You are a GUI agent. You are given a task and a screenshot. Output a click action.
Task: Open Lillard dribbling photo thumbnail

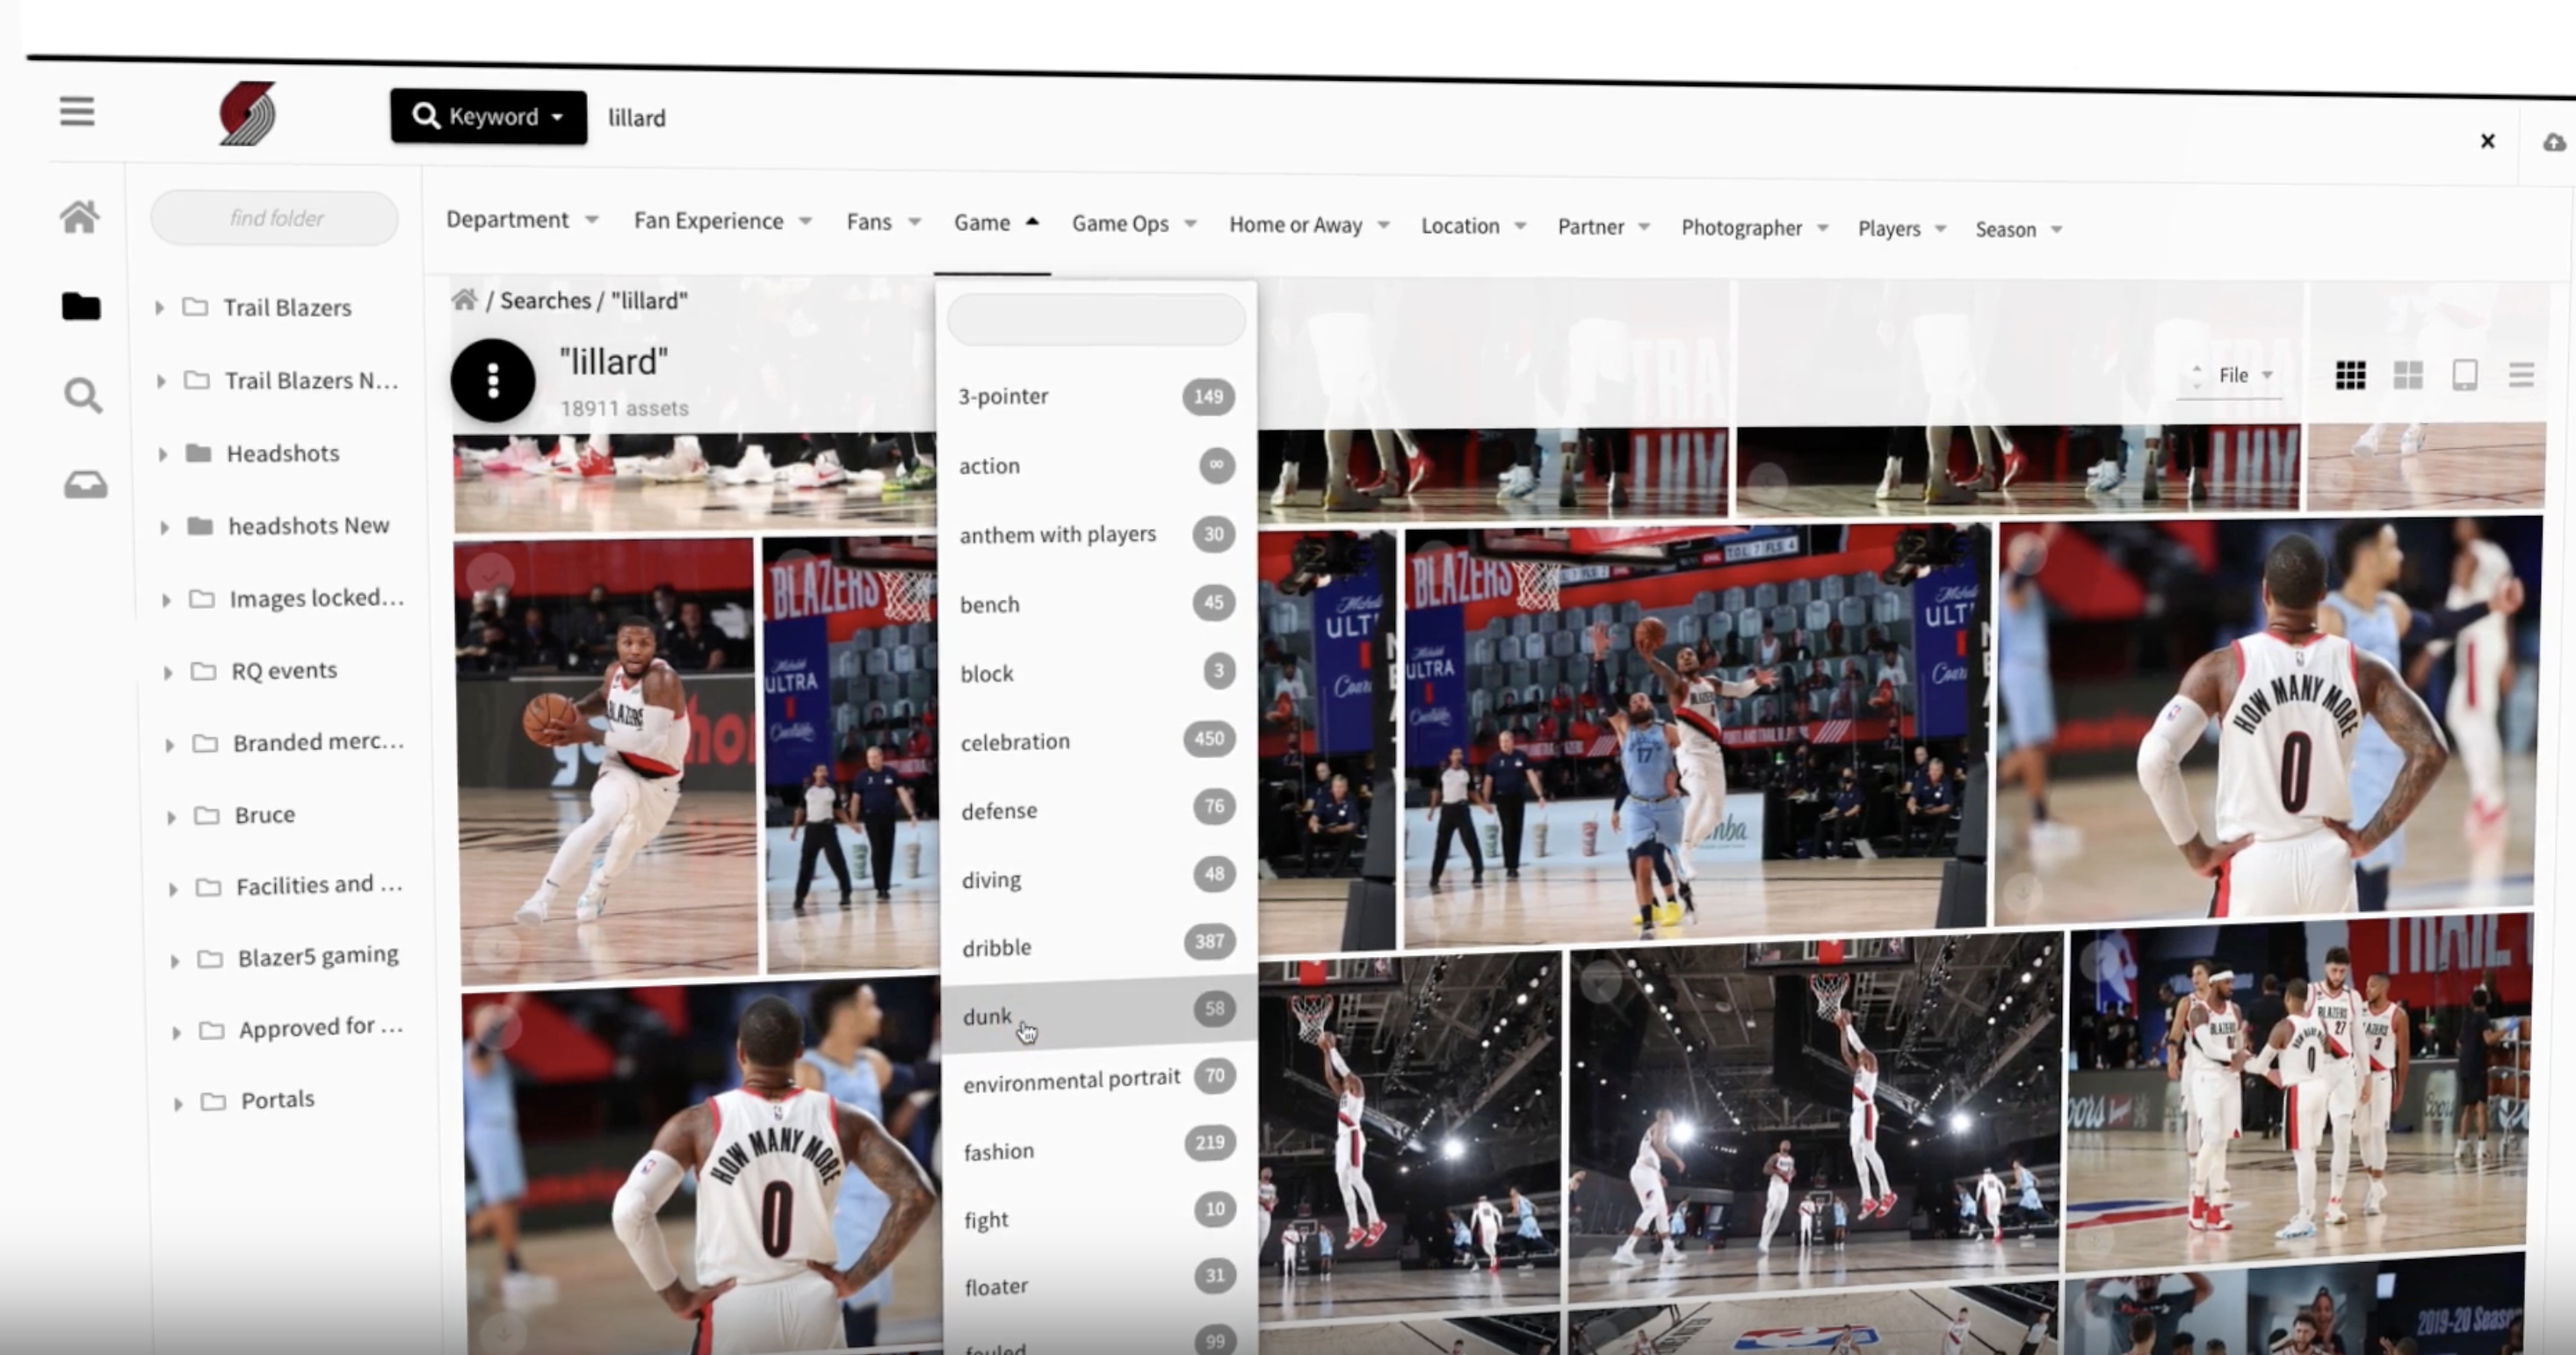[x=606, y=760]
